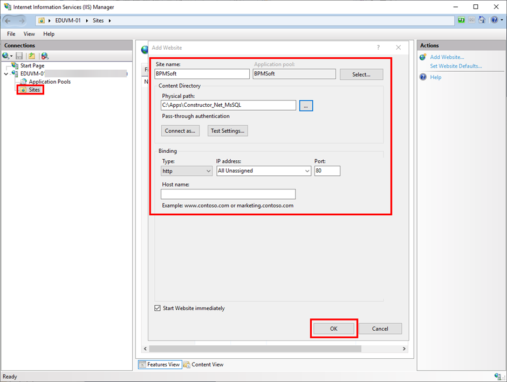This screenshot has height=382, width=507.
Task: Select Application Pools in the tree
Action: (x=50, y=82)
